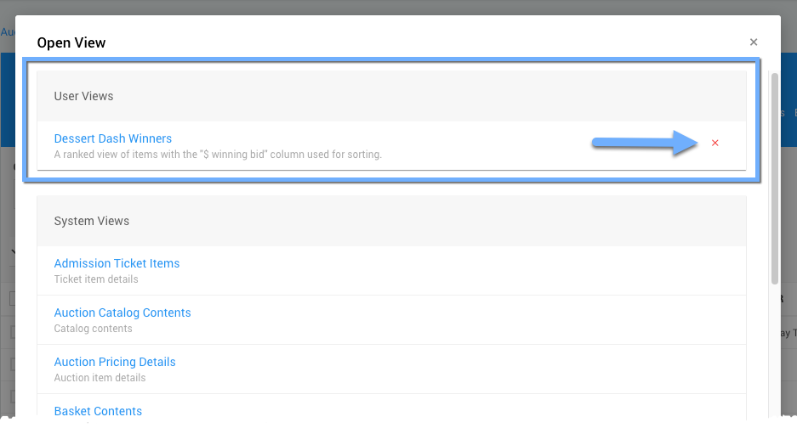This screenshot has width=797, height=445.
Task: Open the Dessert Dash Winners view
Action: [x=113, y=138]
